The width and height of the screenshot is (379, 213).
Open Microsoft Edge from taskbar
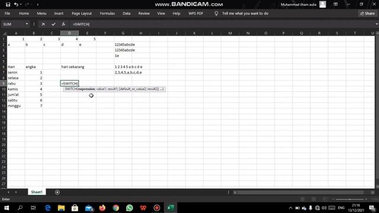pos(48,208)
